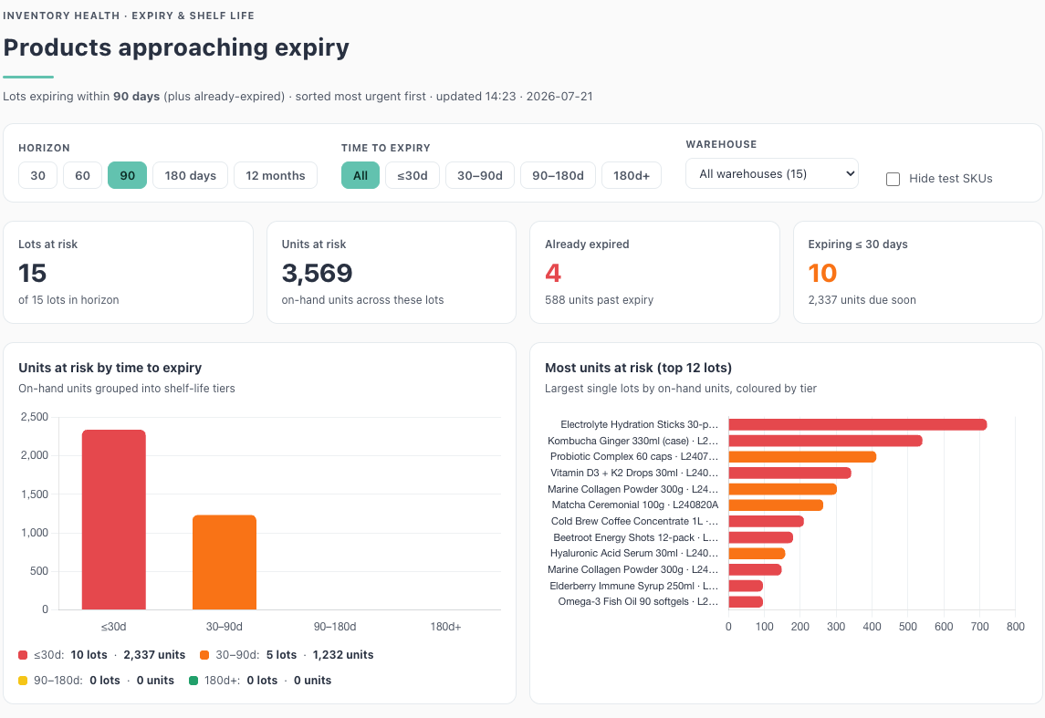The height and width of the screenshot is (718, 1045).
Task: Click the Electrolyte Hydration Sticks bar
Action: (858, 424)
